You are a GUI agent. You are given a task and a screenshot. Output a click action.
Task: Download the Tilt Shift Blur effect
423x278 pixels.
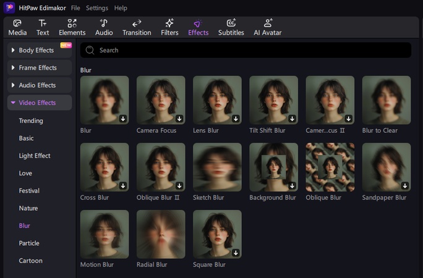pos(292,119)
